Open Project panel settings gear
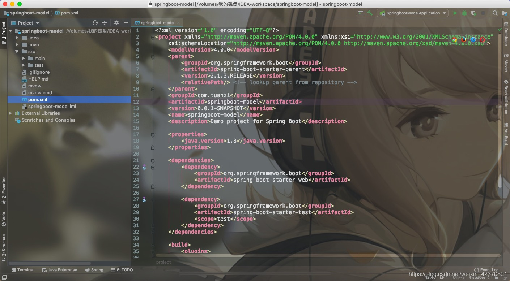The image size is (510, 281). (x=116, y=23)
